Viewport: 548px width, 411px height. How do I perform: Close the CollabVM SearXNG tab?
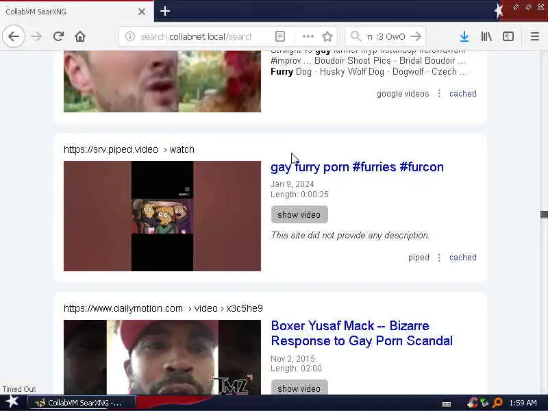(142, 12)
